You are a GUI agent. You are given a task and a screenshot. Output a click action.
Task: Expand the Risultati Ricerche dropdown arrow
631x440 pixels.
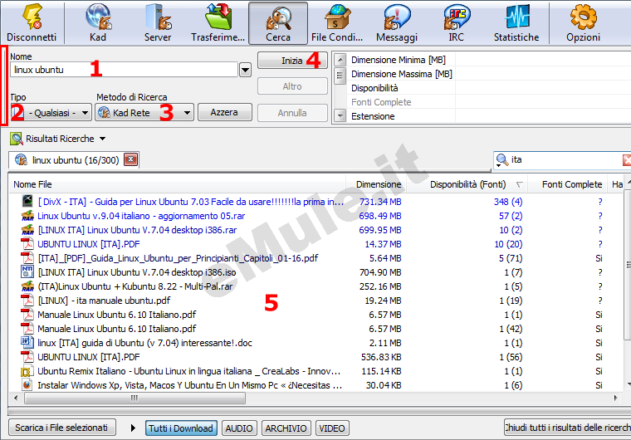pyautogui.click(x=103, y=139)
